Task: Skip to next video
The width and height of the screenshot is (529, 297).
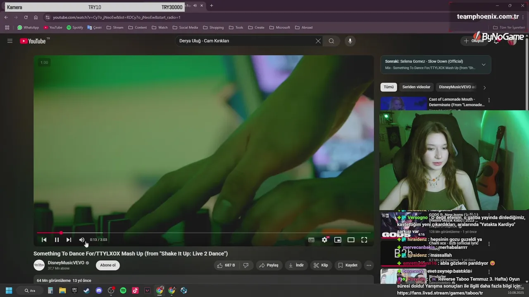Action: [x=69, y=240]
